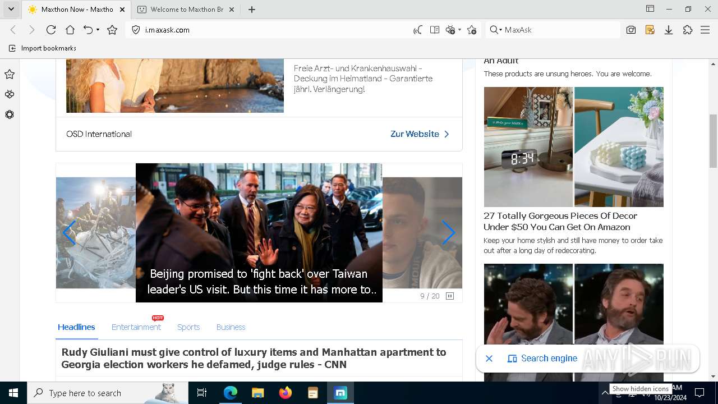
Task: Open reader mode book icon
Action: click(x=435, y=30)
